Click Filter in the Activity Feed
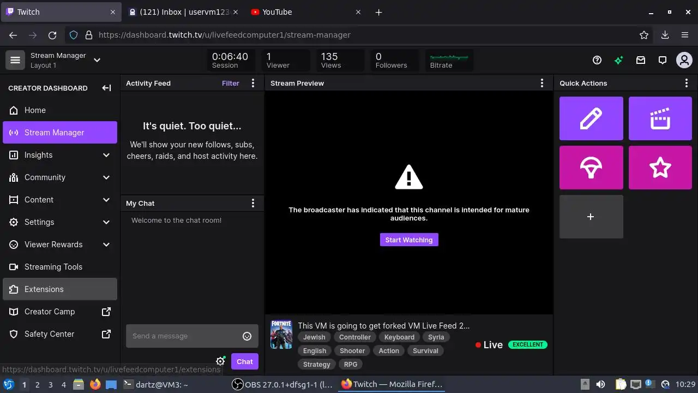The width and height of the screenshot is (698, 393). click(x=231, y=84)
